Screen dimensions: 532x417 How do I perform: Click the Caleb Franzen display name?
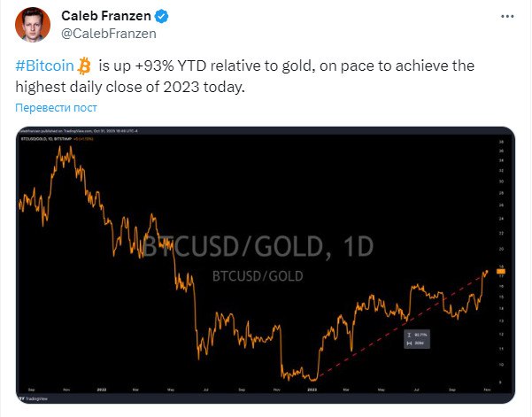(106, 16)
